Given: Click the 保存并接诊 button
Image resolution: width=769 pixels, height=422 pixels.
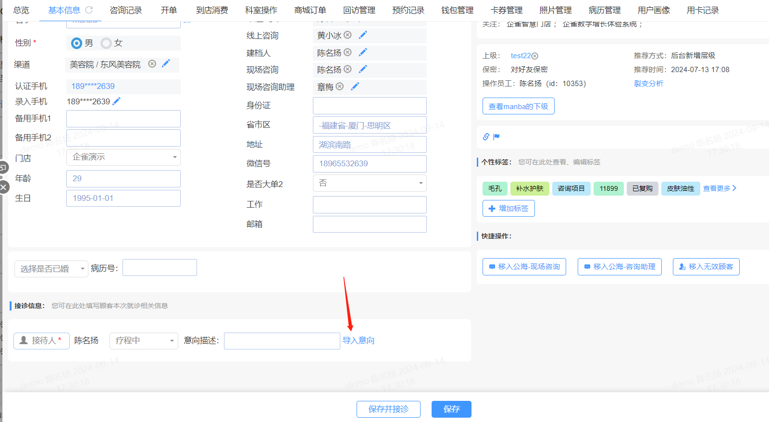Looking at the screenshot, I should (388, 409).
